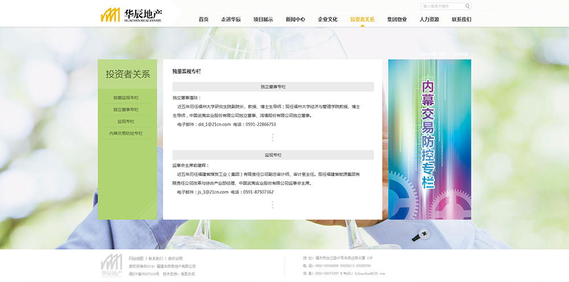Type in the keyword search field
Screen dimensions: 569x282
click(442, 6)
